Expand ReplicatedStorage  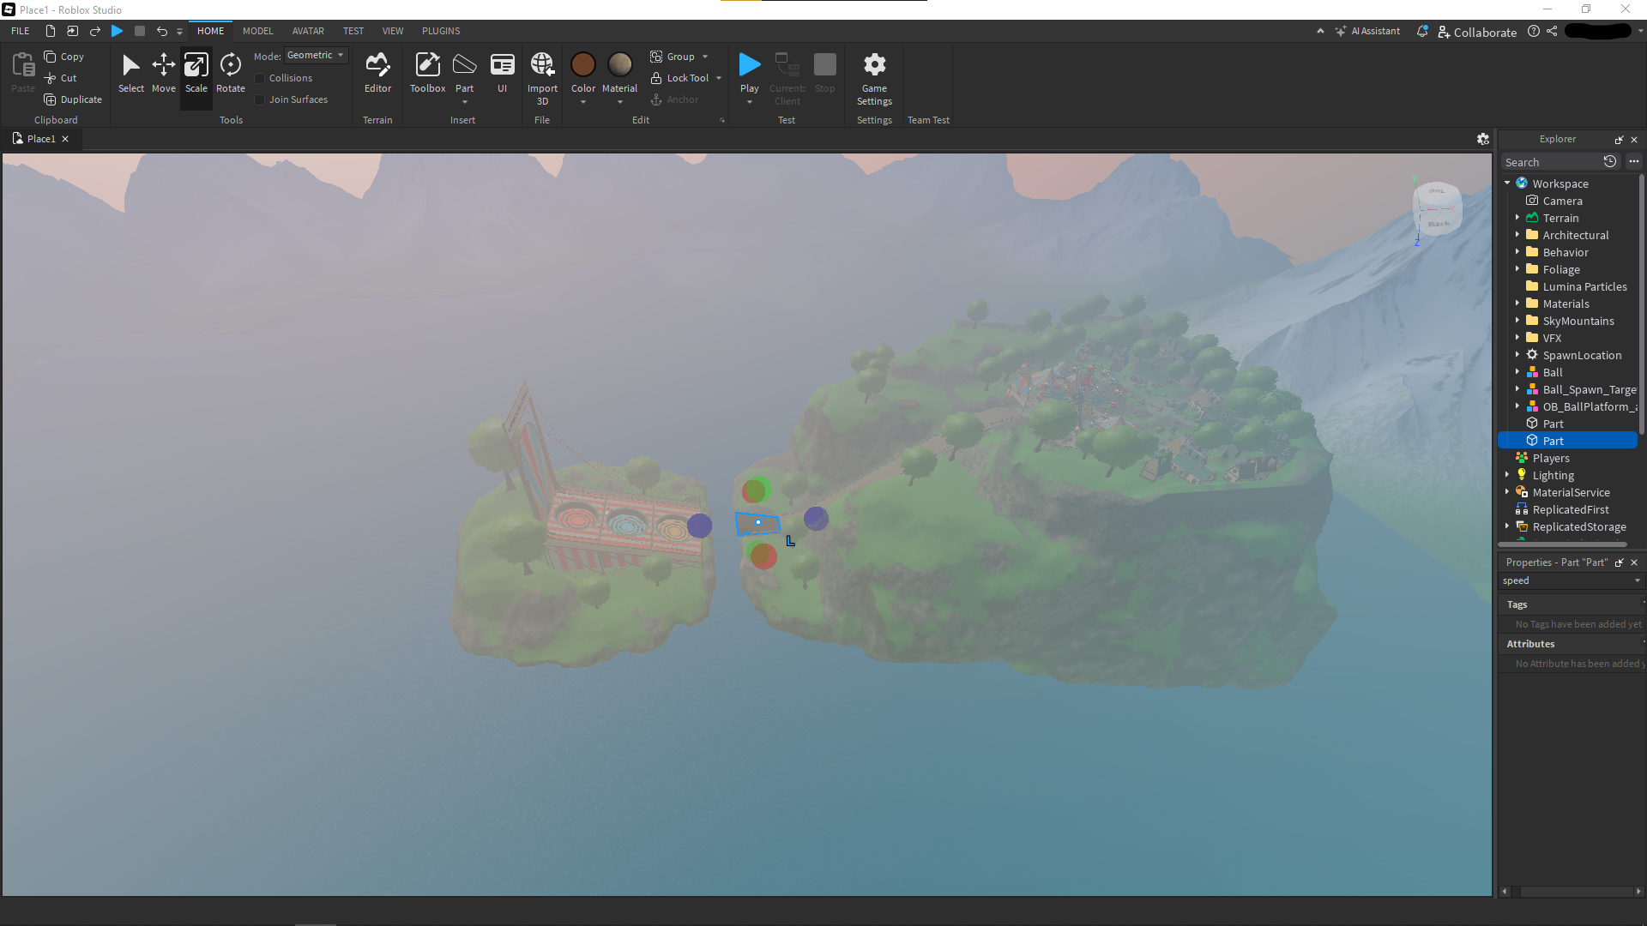(1507, 526)
